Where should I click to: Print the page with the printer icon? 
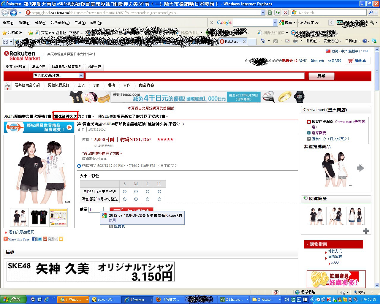[296, 41]
